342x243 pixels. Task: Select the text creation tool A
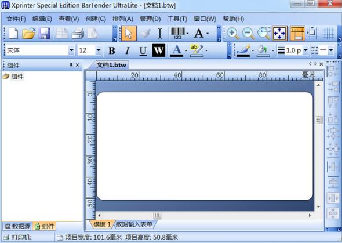199,34
